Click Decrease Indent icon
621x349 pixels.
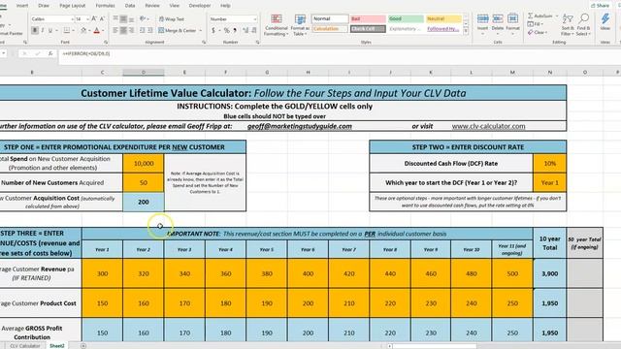tap(143, 30)
